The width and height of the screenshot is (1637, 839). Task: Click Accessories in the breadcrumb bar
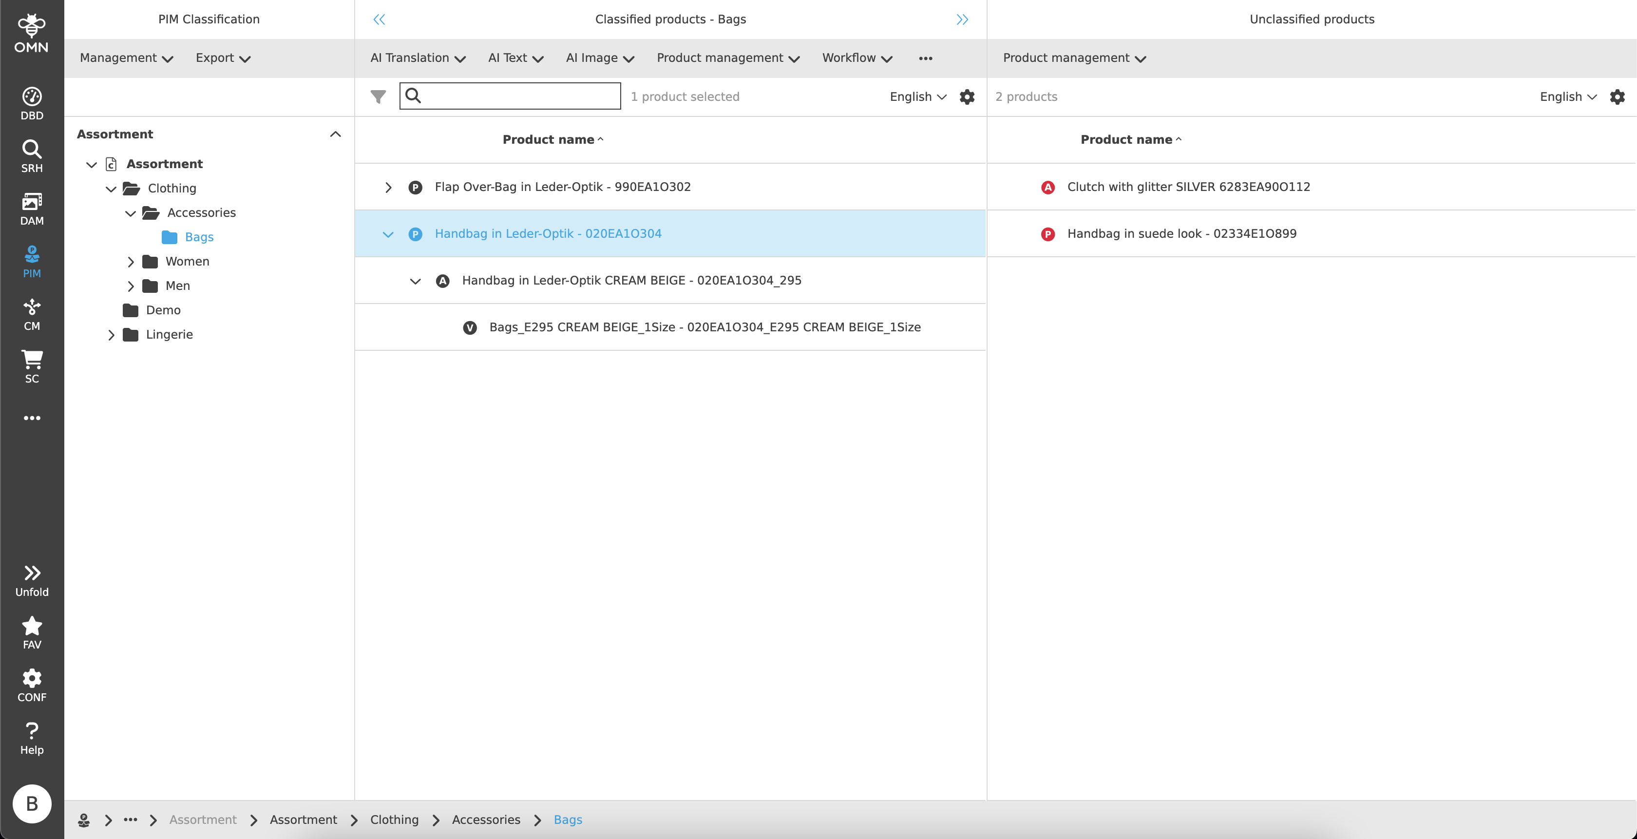coord(486,820)
